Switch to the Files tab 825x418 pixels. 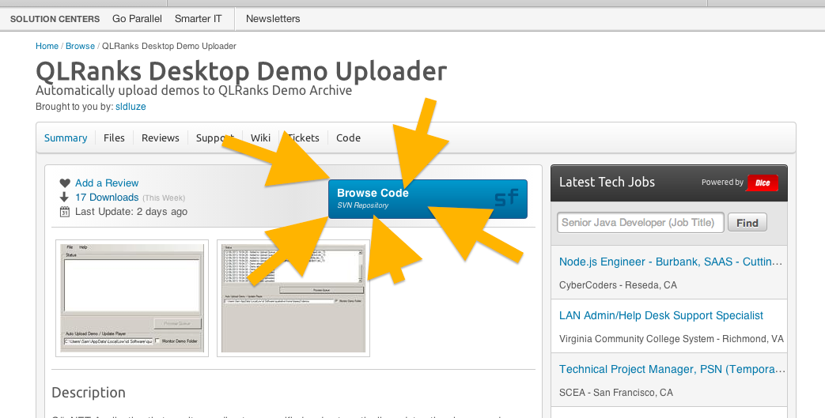(x=114, y=137)
